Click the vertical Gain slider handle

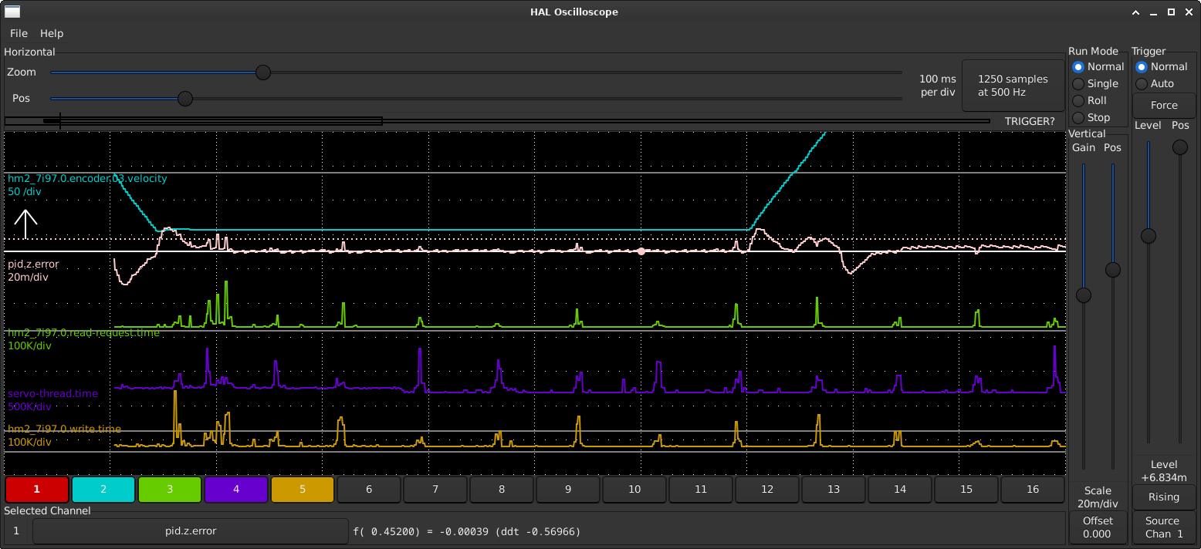coord(1084,295)
